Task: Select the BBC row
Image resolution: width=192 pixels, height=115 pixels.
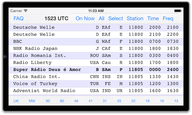Action: coord(96,42)
